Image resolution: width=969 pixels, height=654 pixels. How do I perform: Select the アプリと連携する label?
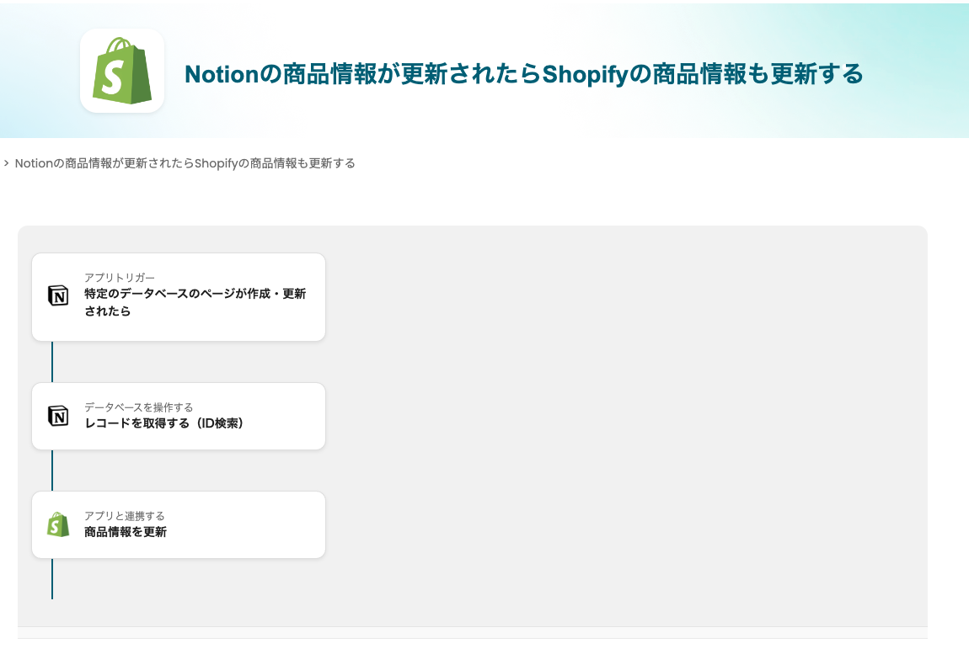point(125,516)
